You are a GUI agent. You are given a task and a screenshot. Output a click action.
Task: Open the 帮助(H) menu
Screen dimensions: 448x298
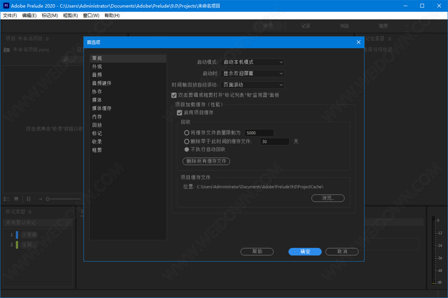click(112, 15)
